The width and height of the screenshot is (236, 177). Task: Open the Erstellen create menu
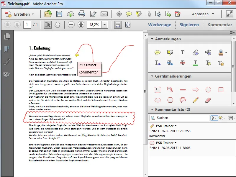coord(19,14)
